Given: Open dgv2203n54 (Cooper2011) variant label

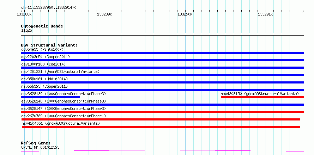Looking at the screenshot, I should coord(46,57).
